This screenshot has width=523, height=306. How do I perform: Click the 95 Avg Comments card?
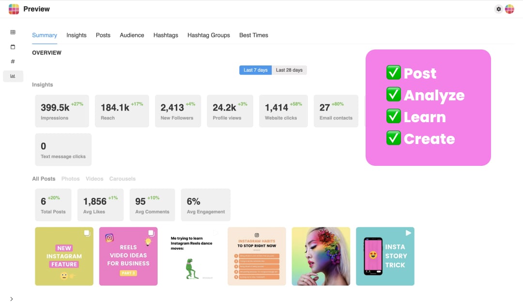(152, 205)
